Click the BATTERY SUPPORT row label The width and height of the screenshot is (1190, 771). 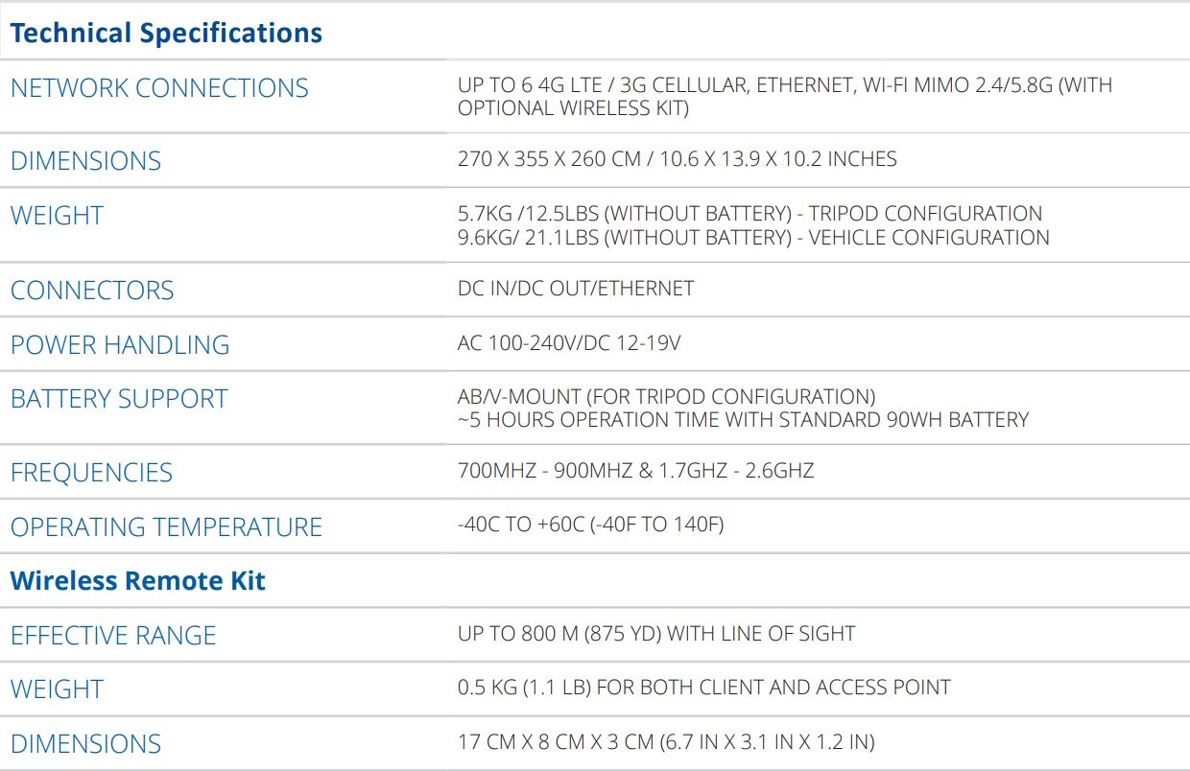pyautogui.click(x=119, y=399)
